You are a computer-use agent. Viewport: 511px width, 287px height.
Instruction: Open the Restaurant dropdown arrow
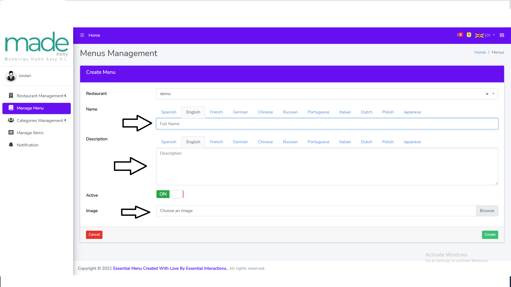pos(493,94)
